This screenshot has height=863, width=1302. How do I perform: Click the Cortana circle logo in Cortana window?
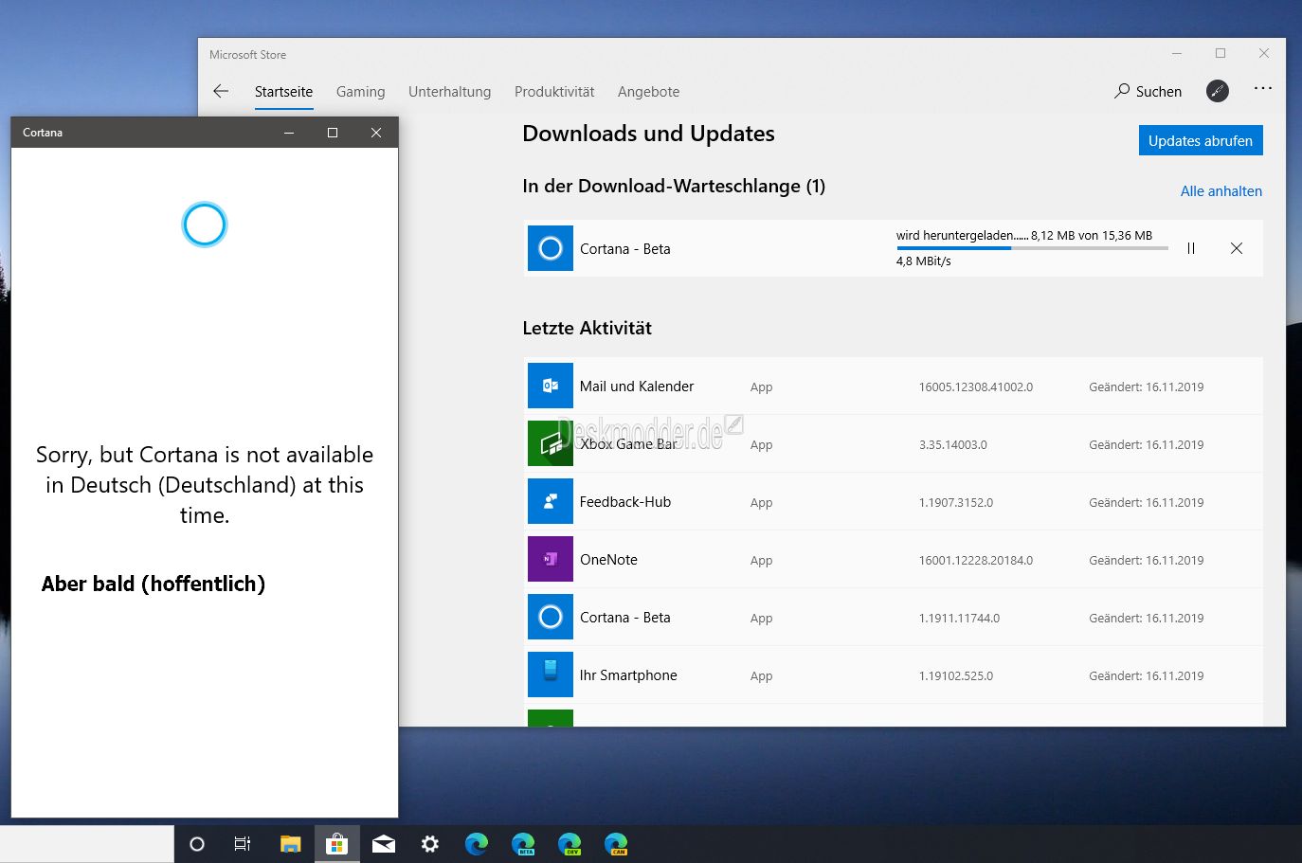[205, 225]
